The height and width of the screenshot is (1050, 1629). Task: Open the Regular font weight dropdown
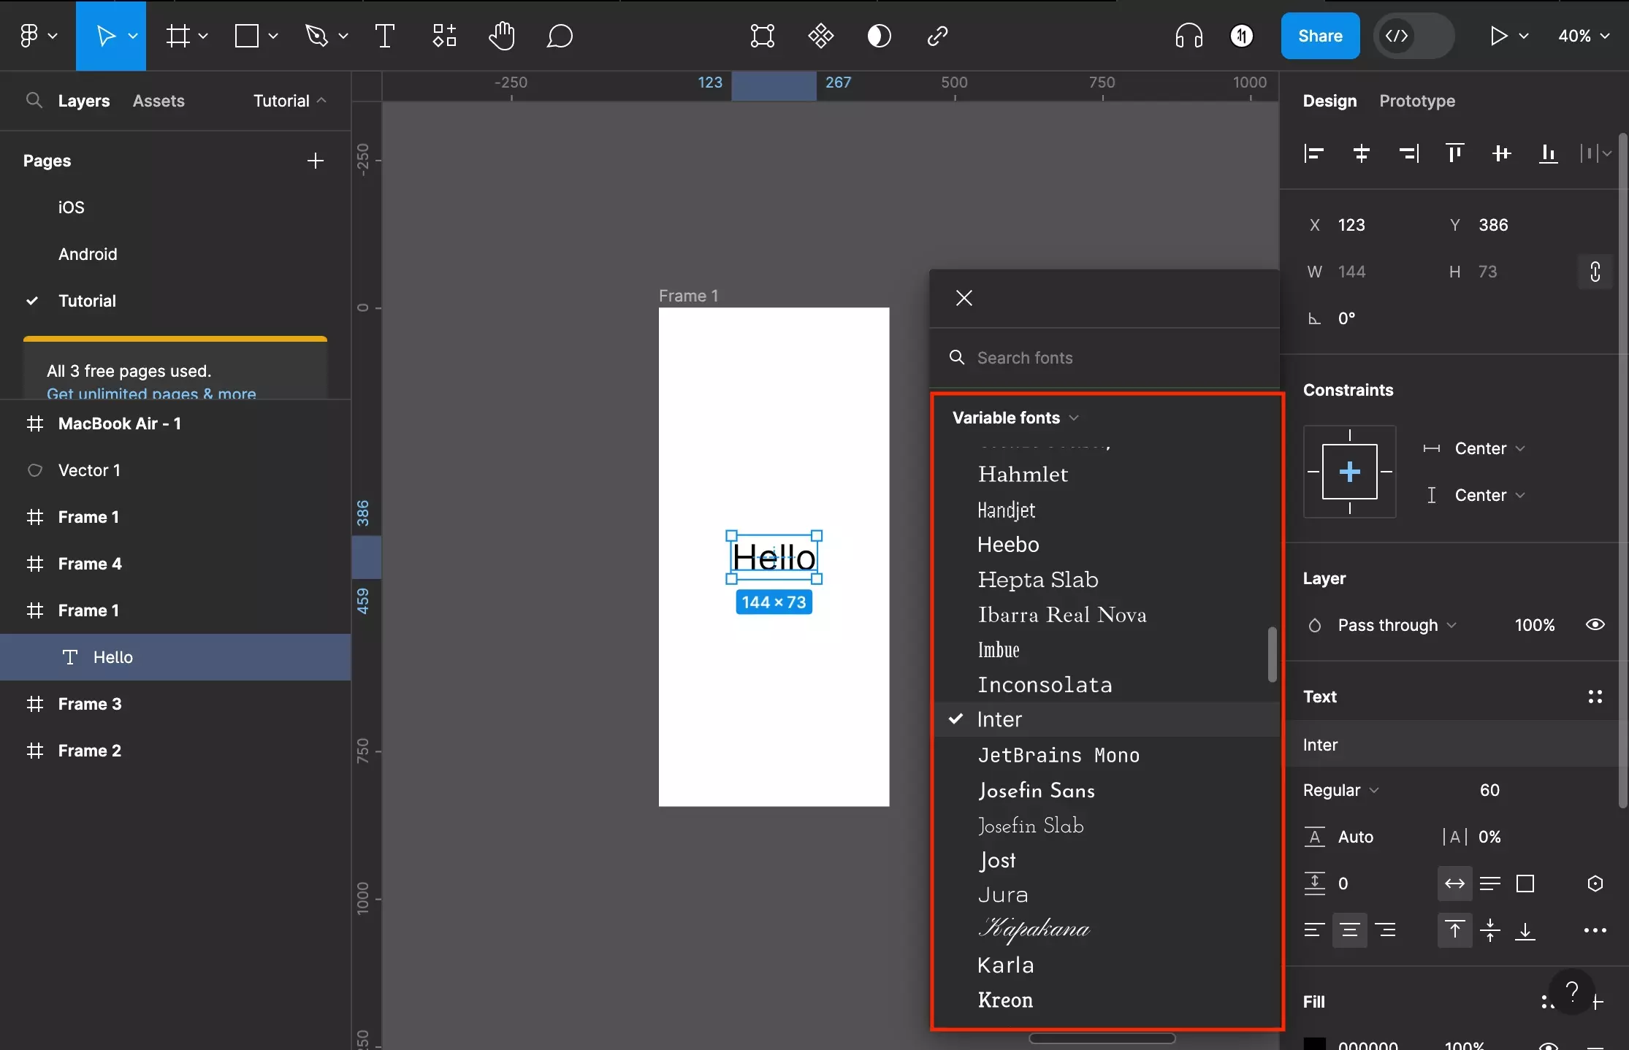tap(1341, 790)
